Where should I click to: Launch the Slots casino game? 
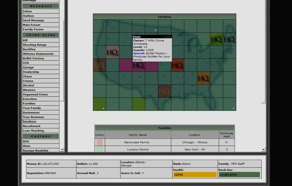tap(27, 146)
